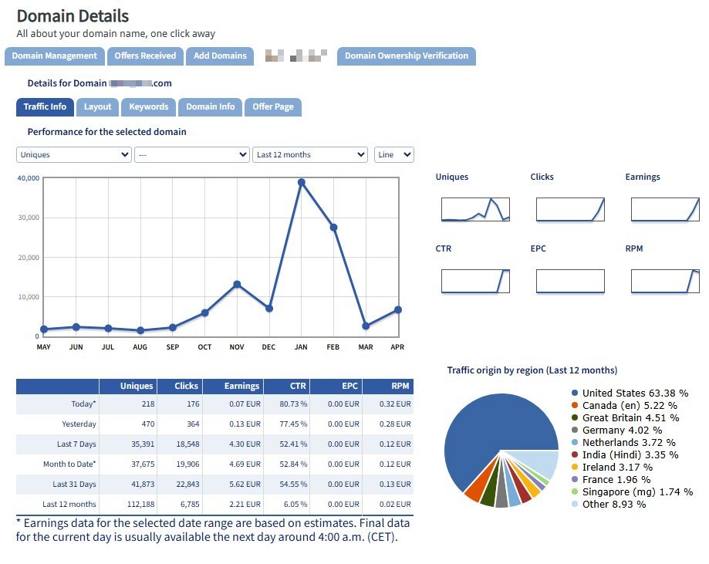709x564 pixels.
Task: Open the second metric '---' dropdown
Action: pos(192,154)
